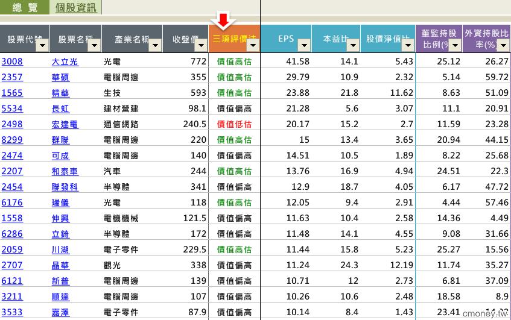This screenshot has height=320, width=511.
Task: Open stock code link 6176
Action: tap(12, 202)
